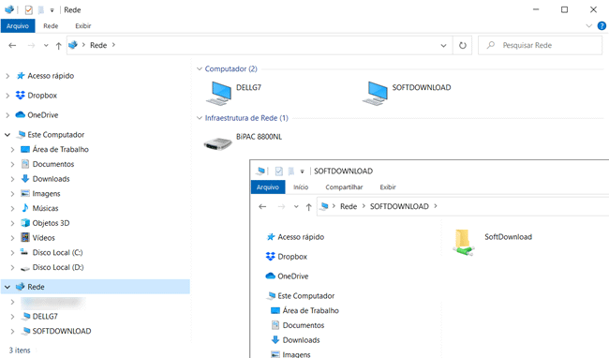Image resolution: width=609 pixels, height=358 pixels.
Task: Expand Acesso rápido in Rede navigation pane
Action: point(7,76)
